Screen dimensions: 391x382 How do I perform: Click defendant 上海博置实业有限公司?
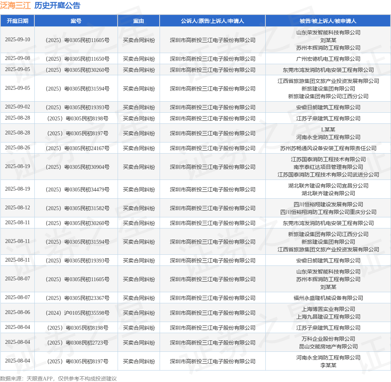pos(328,309)
